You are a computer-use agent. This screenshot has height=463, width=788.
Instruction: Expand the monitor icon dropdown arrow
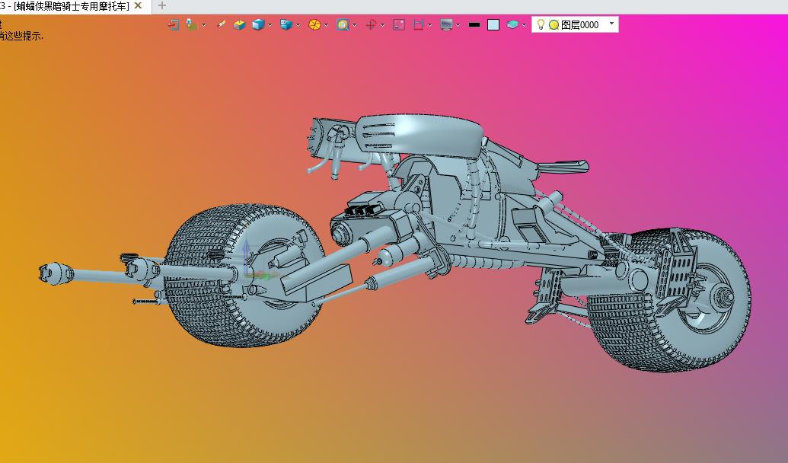pos(458,24)
